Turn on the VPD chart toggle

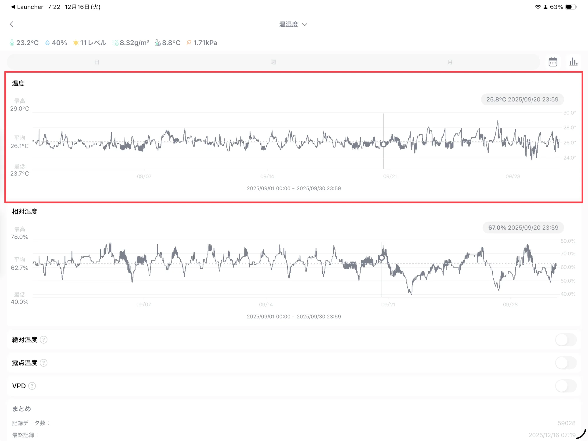pyautogui.click(x=566, y=386)
